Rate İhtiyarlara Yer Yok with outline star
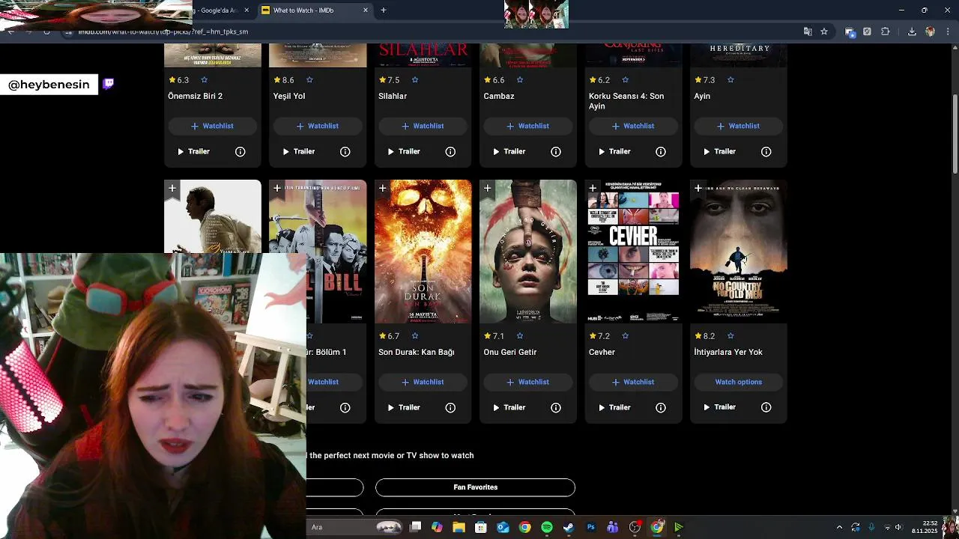The width and height of the screenshot is (959, 539). tap(730, 336)
